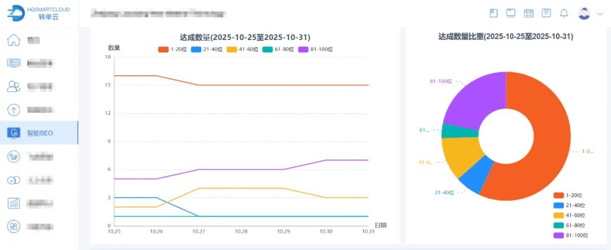Click the user avatar profile picture
This screenshot has height=250, width=611.
click(584, 13)
